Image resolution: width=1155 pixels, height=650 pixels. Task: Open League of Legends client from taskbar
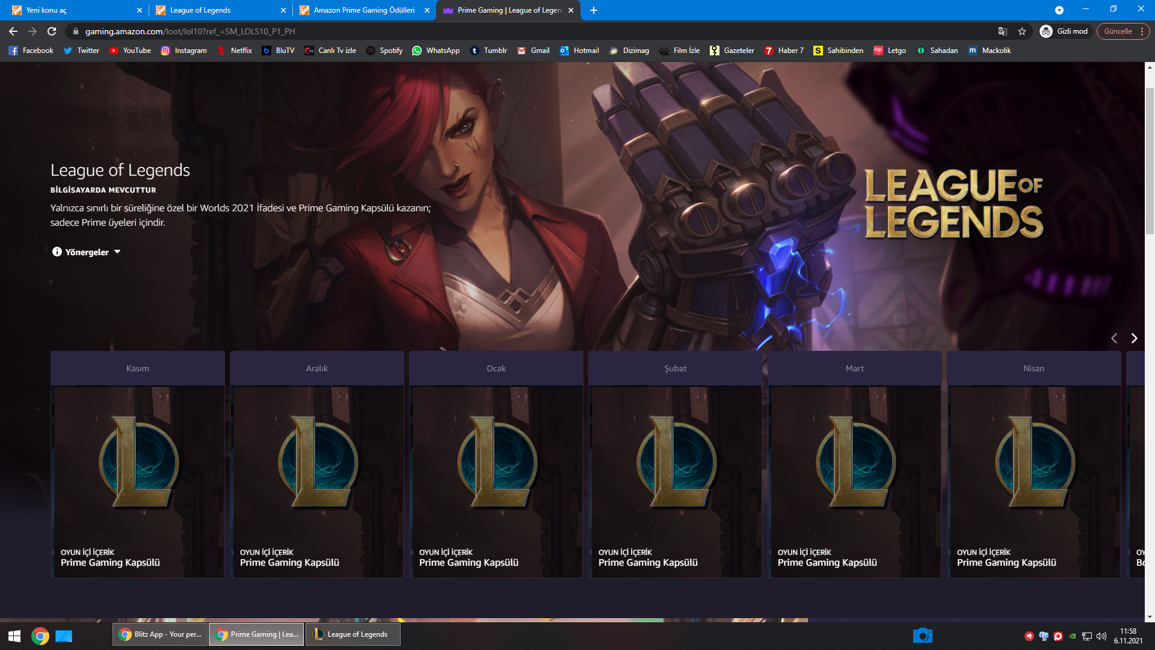coord(353,634)
